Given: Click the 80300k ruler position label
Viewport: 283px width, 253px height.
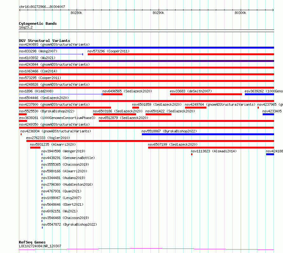Looking at the screenshot, I should pyautogui.click(x=240, y=13).
